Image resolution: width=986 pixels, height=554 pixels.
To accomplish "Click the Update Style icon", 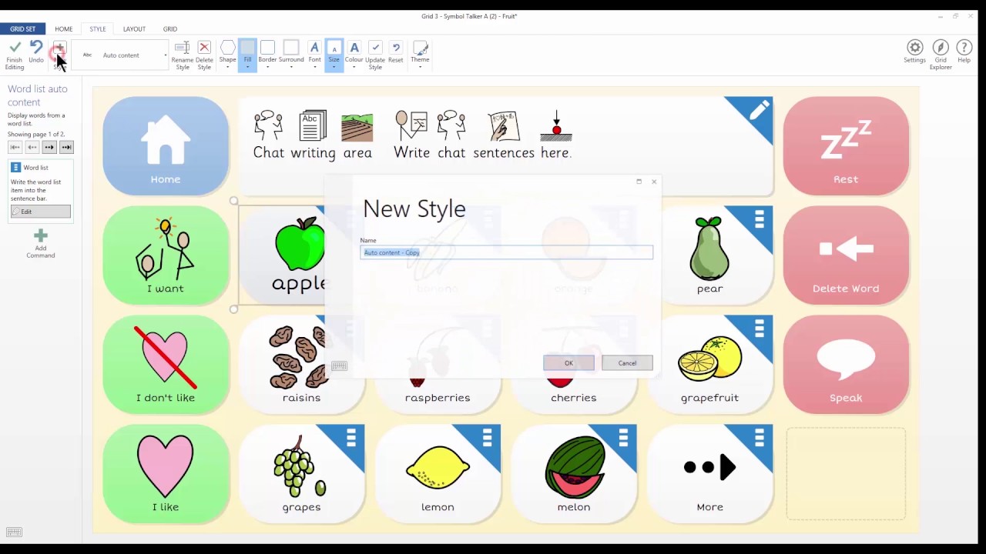I will [375, 48].
